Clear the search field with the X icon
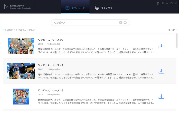Viewport: 179px width, 114px height. click(x=121, y=22)
